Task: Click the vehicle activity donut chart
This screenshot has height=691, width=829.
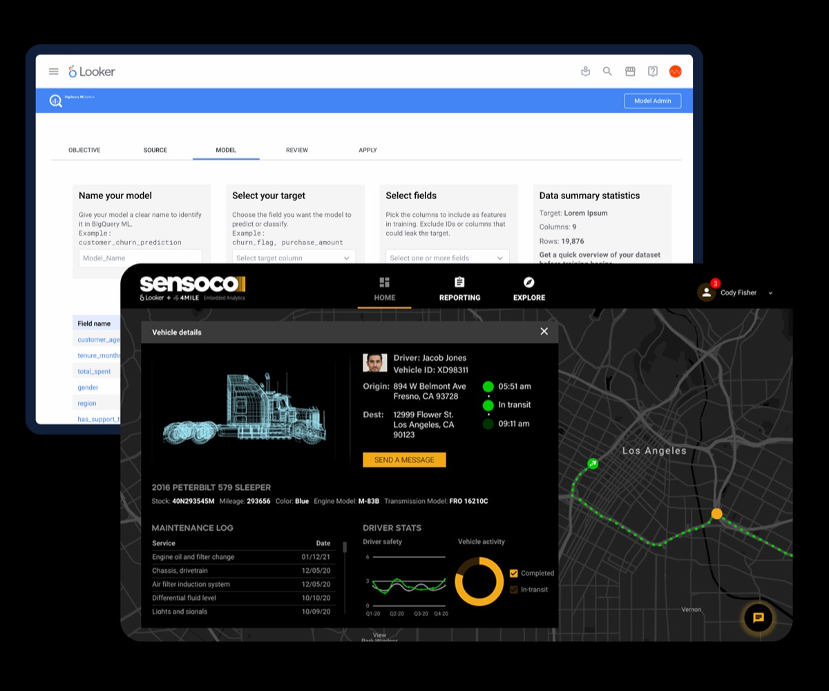Action: pos(479,581)
